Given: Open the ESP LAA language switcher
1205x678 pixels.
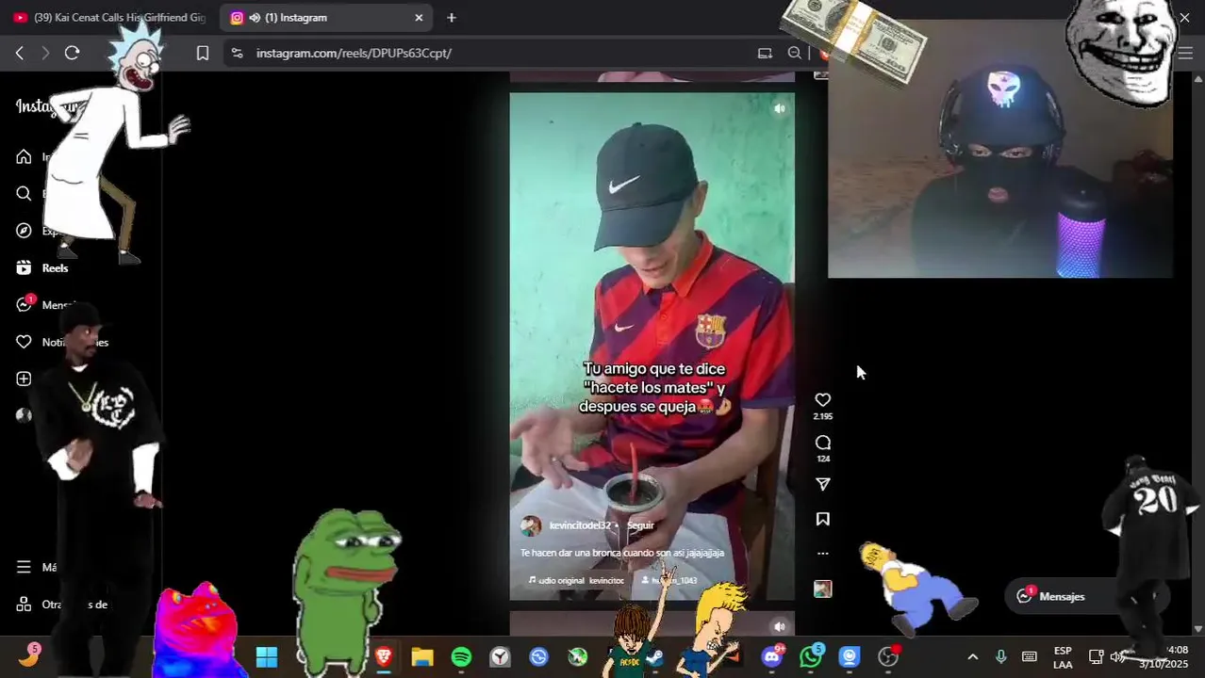Looking at the screenshot, I should pyautogui.click(x=1063, y=657).
